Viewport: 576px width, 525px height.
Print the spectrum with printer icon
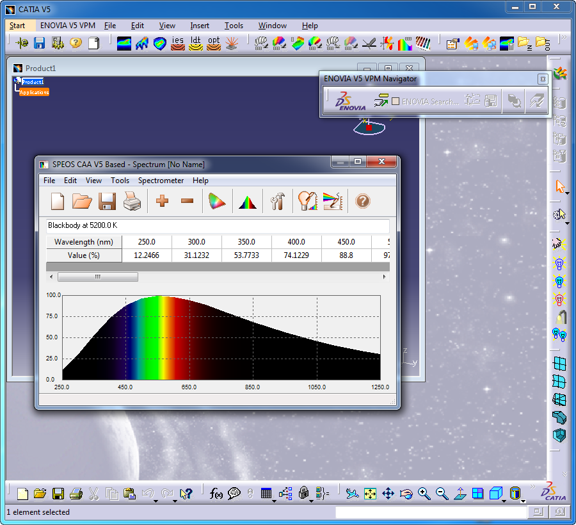tap(132, 201)
